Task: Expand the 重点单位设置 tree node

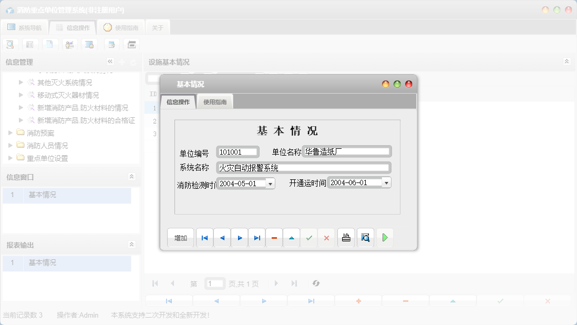Action: 11,158
